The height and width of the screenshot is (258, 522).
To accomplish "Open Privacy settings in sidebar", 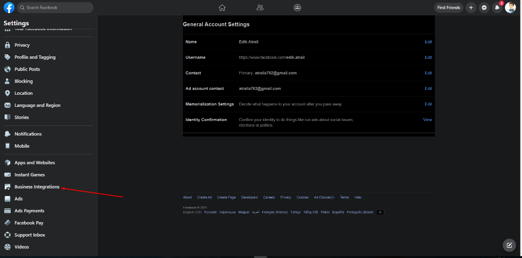I will (x=22, y=45).
